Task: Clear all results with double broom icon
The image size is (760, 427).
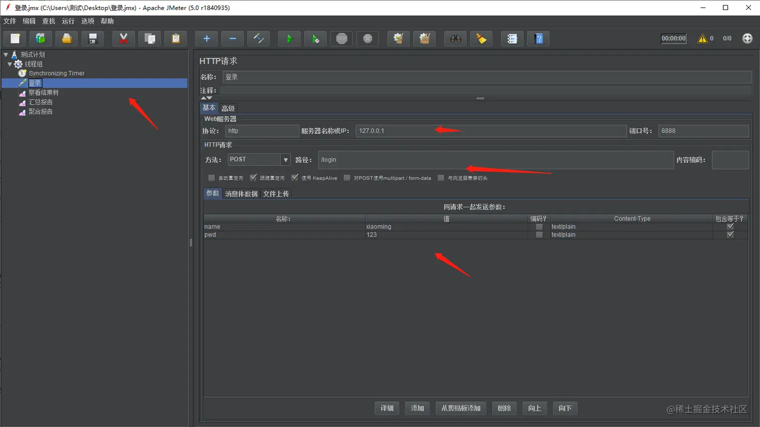Action: click(x=425, y=39)
